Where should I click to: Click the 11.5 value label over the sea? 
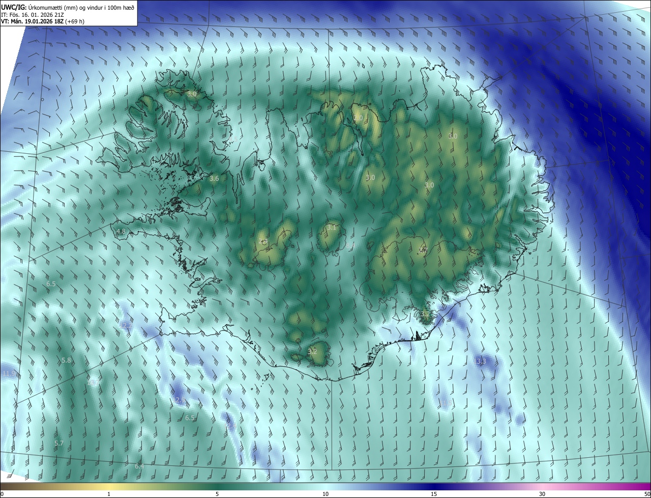pos(445,403)
